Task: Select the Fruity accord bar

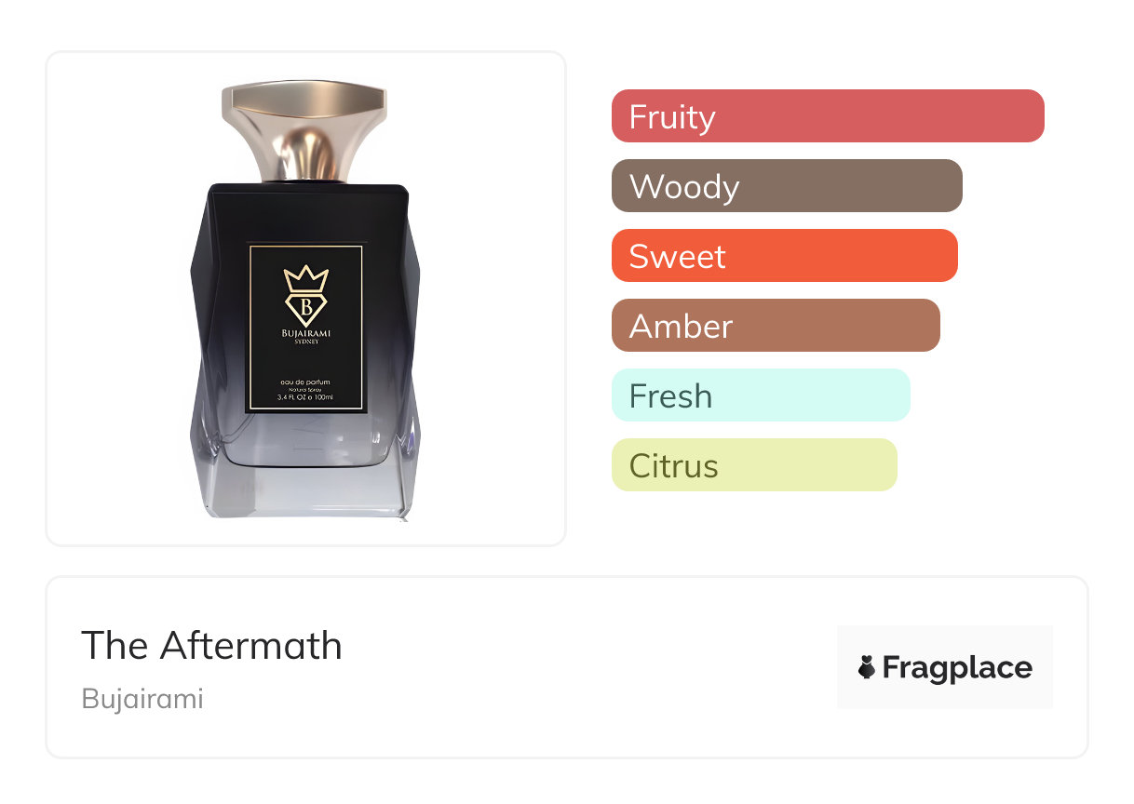Action: tap(828, 116)
